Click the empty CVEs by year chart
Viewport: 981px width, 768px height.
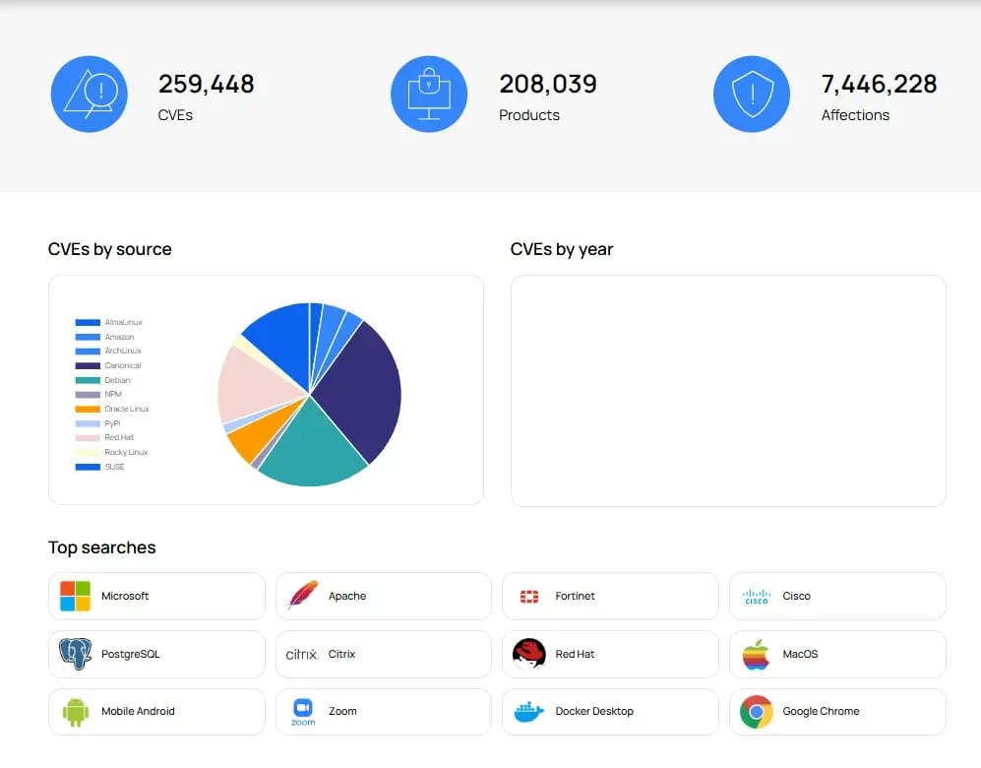[728, 390]
